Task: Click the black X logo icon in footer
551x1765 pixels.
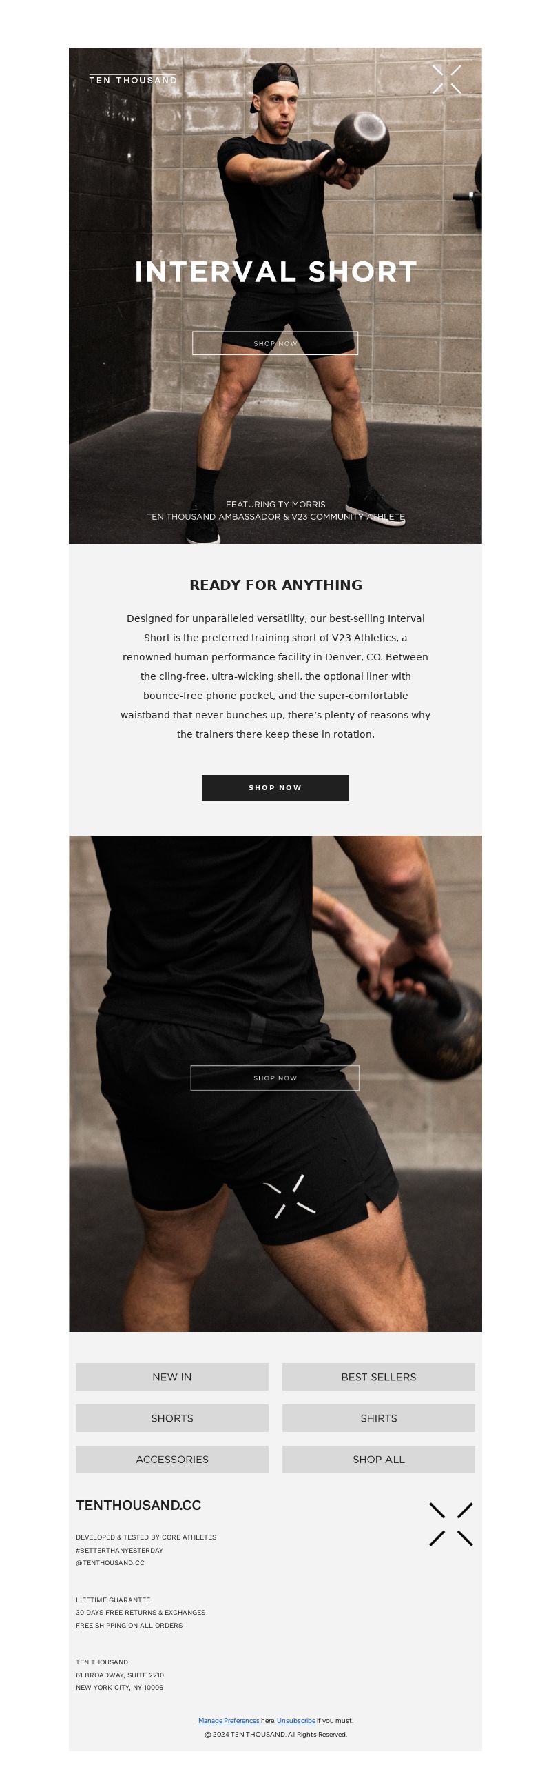Action: 451,1524
